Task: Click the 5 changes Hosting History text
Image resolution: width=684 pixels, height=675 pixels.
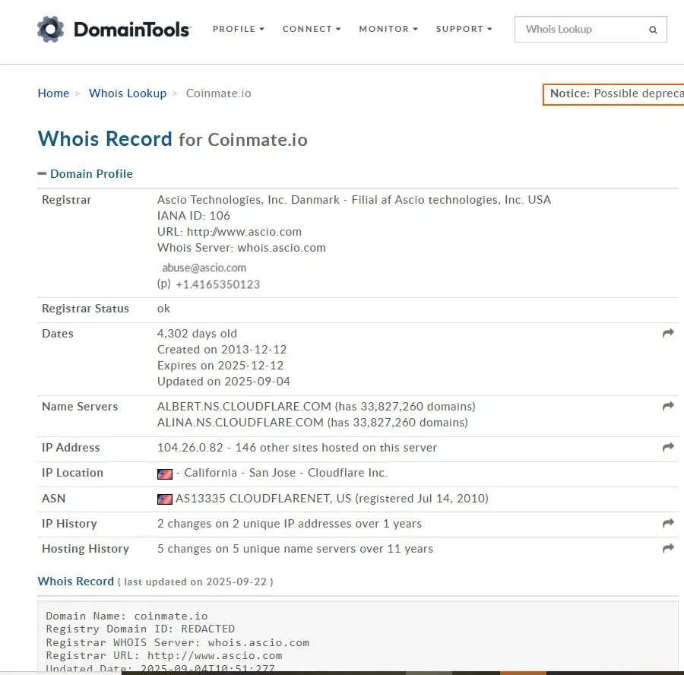Action: coord(295,549)
